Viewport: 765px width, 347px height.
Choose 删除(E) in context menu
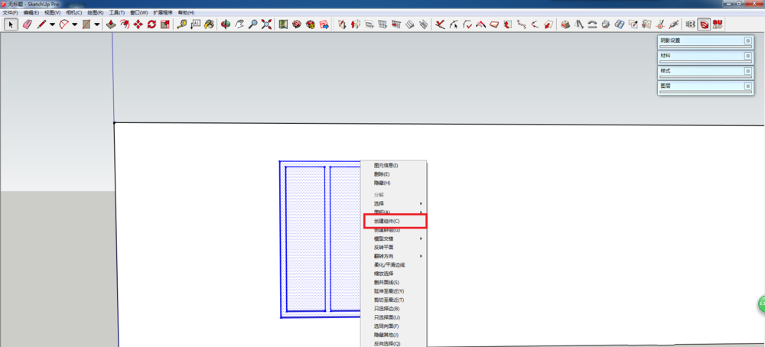[394, 174]
